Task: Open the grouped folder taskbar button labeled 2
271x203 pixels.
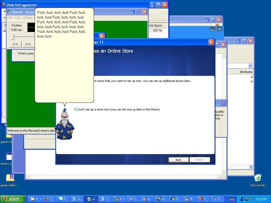Action: pos(35,199)
